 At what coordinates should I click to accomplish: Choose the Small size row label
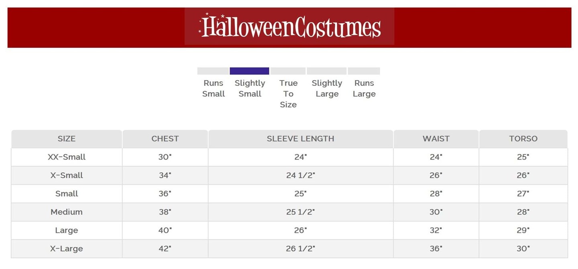click(67, 194)
